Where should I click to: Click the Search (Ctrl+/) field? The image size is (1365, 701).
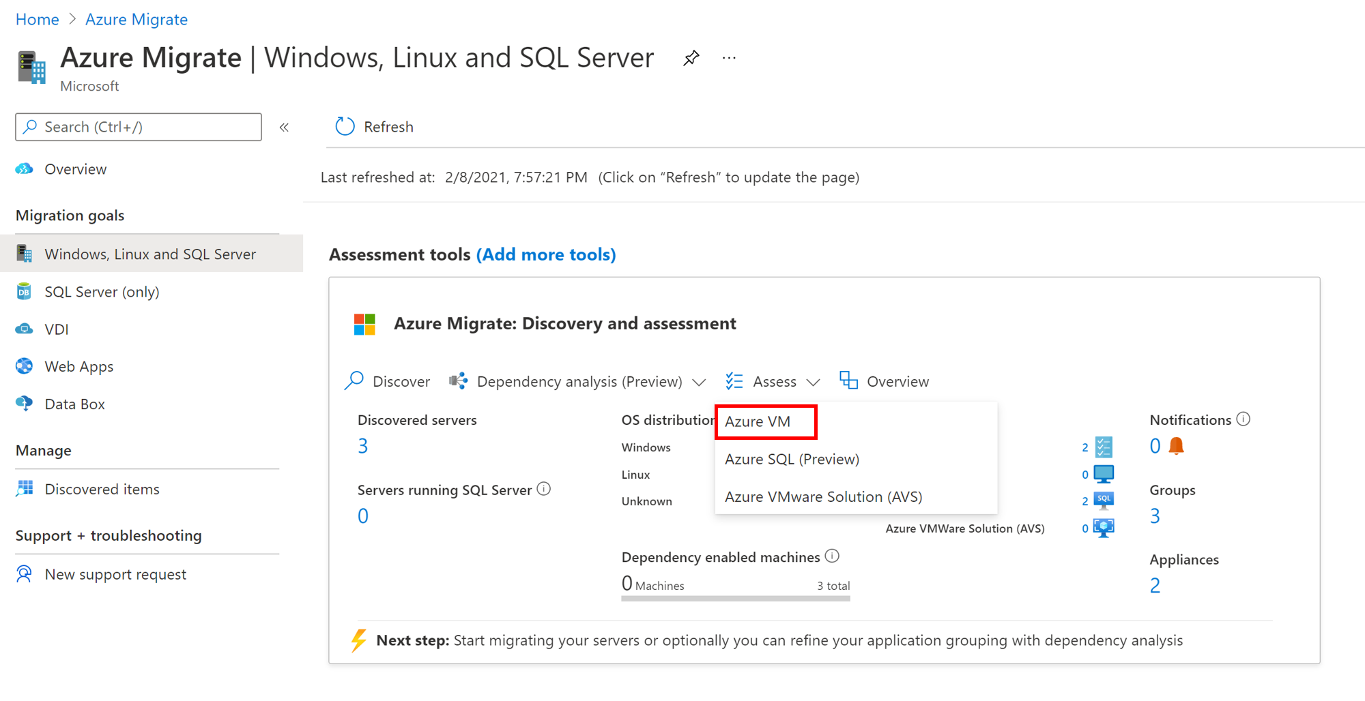coord(139,127)
